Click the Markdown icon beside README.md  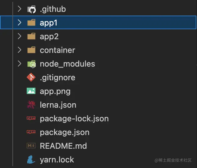(31, 146)
